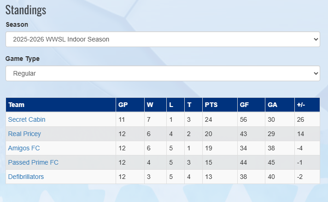Visit the Passed Prime FC team page
Viewport: 328px width, 202px height.
[33, 162]
